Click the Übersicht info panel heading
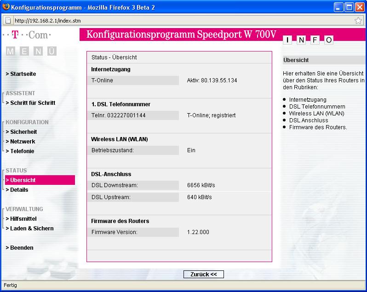 [x=296, y=60]
